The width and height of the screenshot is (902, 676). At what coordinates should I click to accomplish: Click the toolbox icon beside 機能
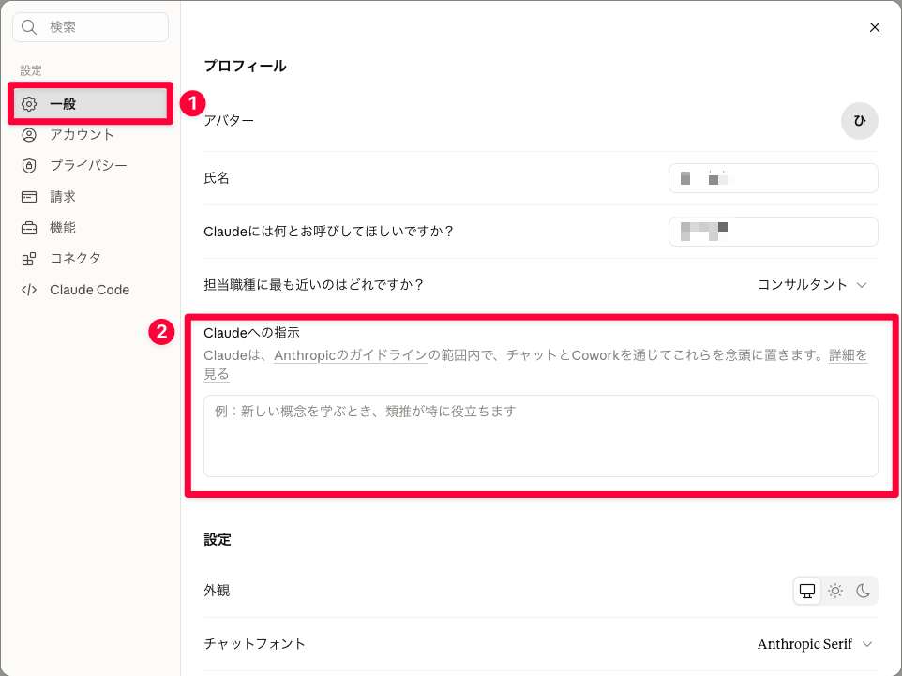tap(29, 228)
